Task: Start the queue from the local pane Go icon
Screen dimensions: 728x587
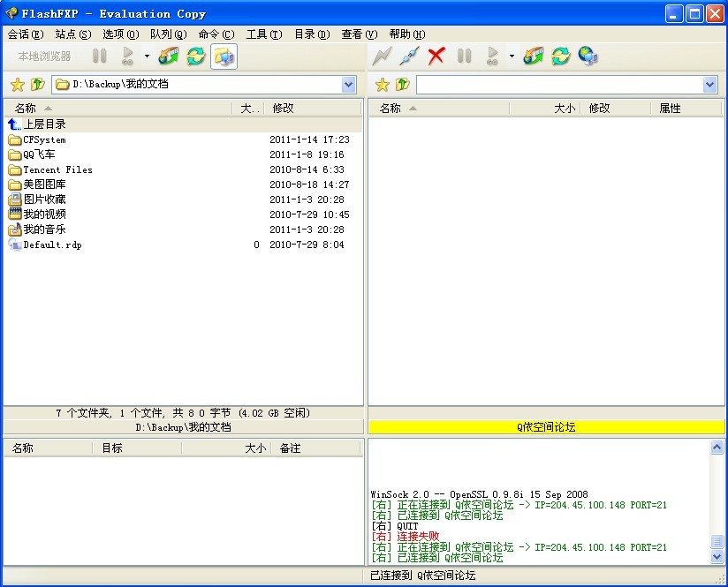Action: [x=128, y=56]
